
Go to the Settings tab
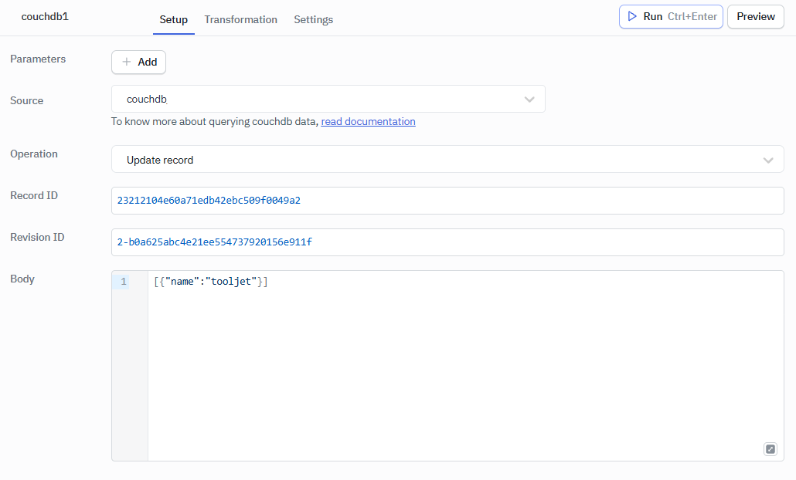(x=313, y=19)
